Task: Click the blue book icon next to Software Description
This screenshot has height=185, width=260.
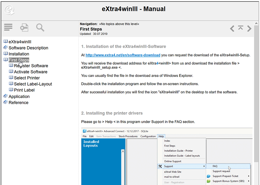Action: (5, 47)
